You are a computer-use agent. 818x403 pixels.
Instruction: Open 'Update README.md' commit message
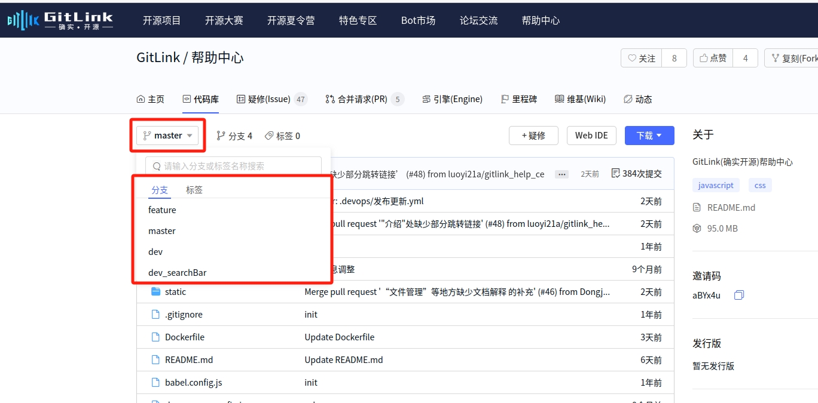tap(344, 360)
